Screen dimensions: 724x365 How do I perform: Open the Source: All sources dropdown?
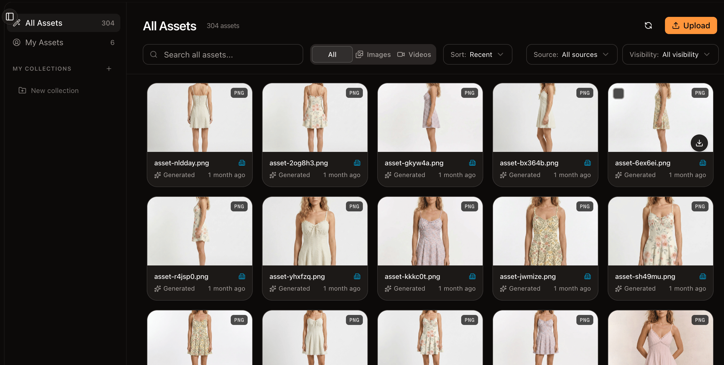click(x=572, y=54)
